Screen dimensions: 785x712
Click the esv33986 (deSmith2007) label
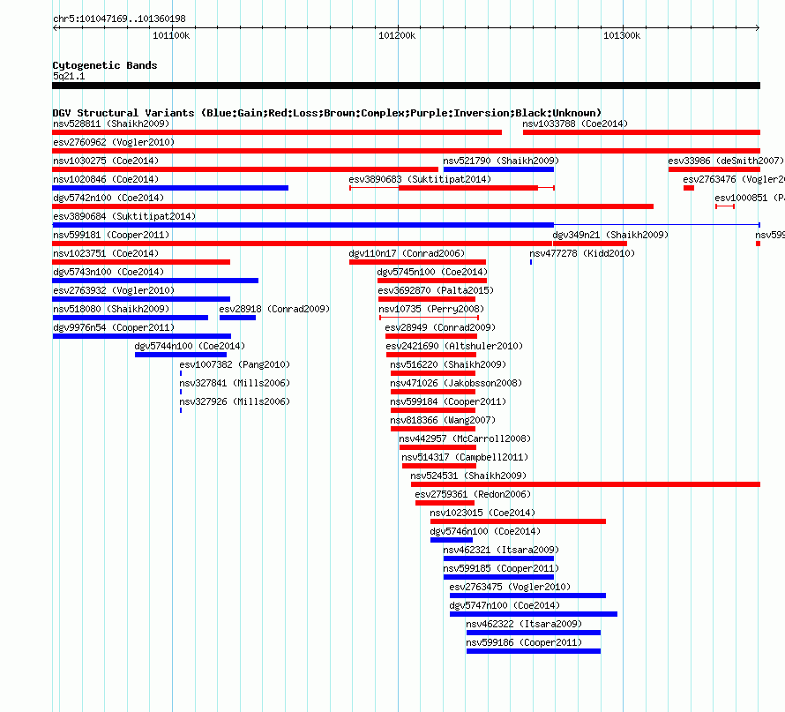725,161
